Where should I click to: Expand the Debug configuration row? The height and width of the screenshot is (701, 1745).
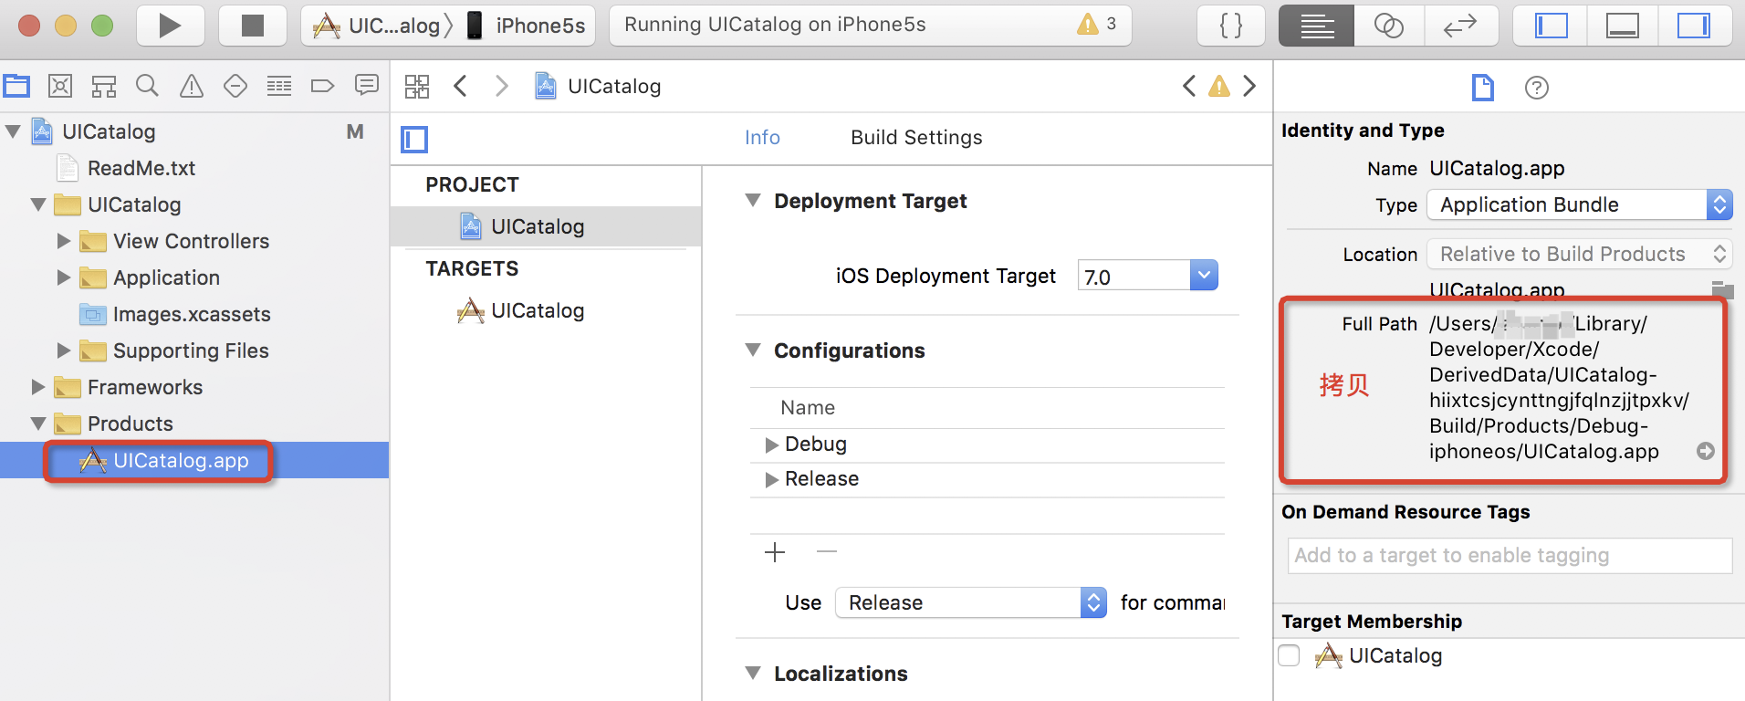(772, 445)
